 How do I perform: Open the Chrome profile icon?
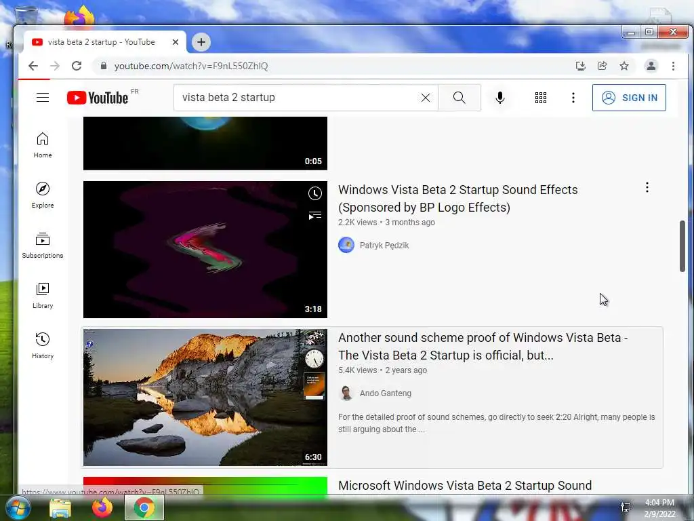pyautogui.click(x=651, y=66)
